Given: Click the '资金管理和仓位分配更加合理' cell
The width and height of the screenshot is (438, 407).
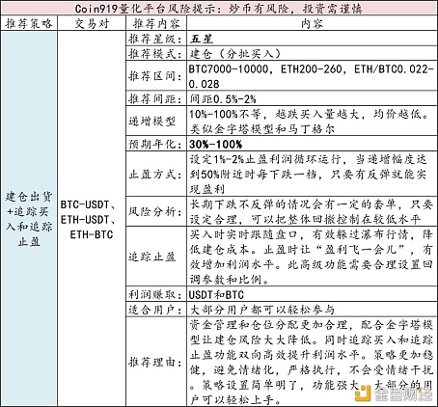Looking at the screenshot, I should tap(312, 362).
